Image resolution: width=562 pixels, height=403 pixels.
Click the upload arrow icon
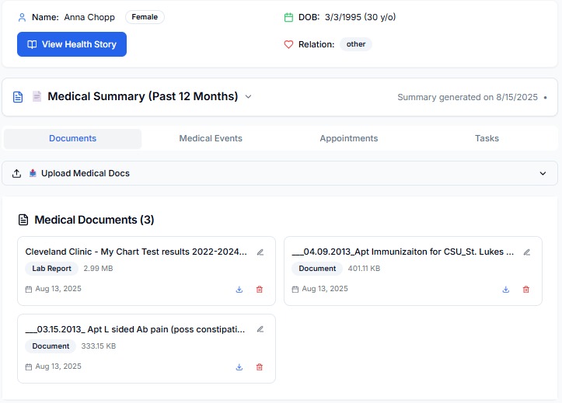[x=16, y=174]
